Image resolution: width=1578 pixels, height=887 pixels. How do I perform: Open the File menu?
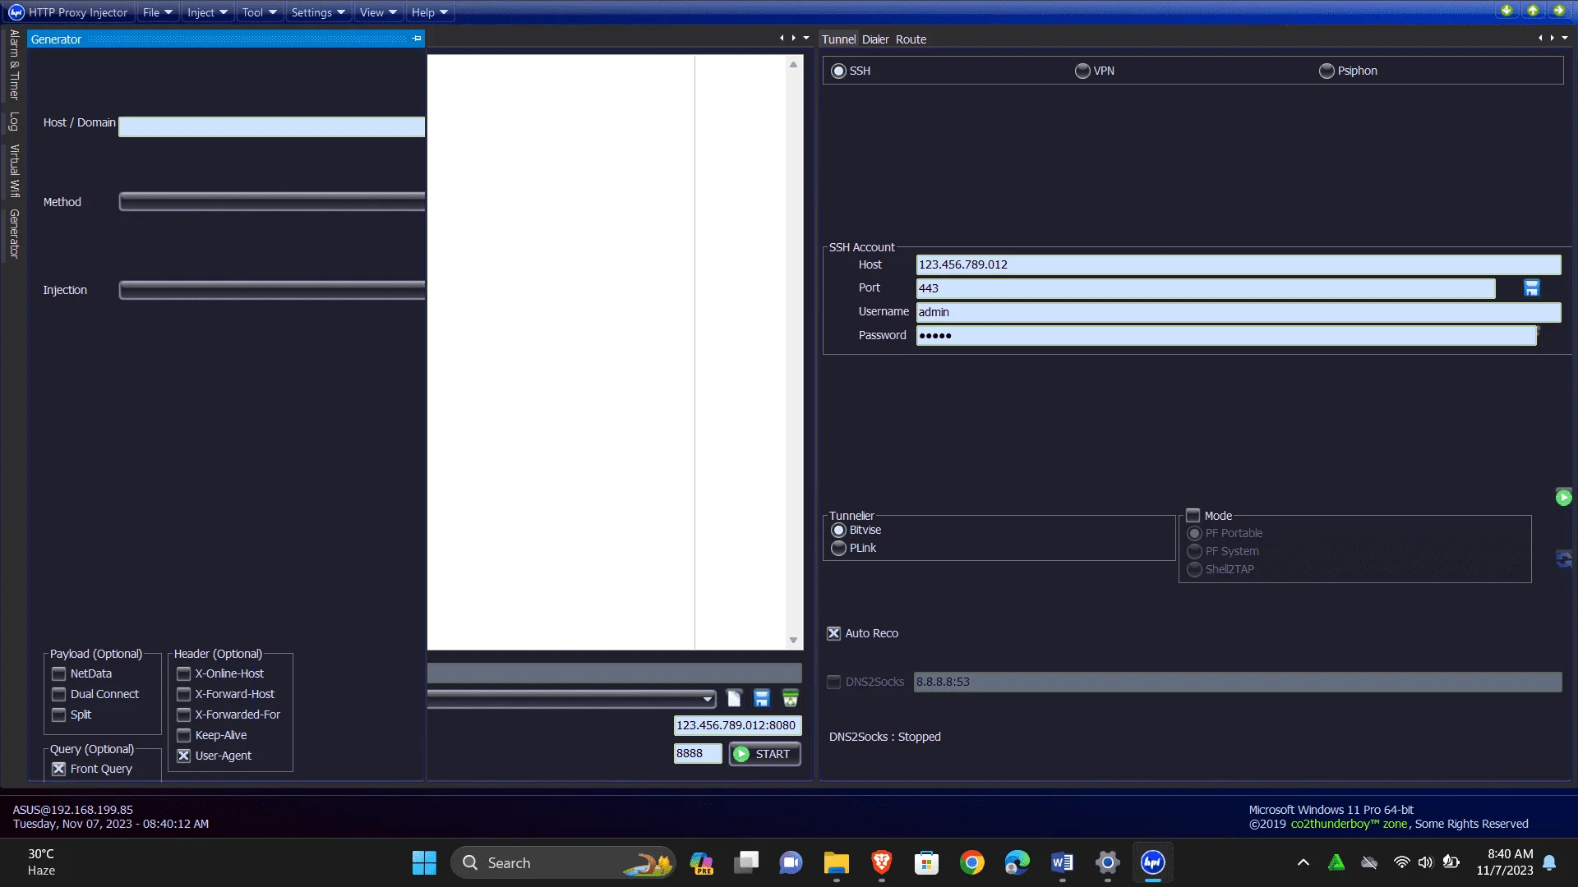pos(157,12)
